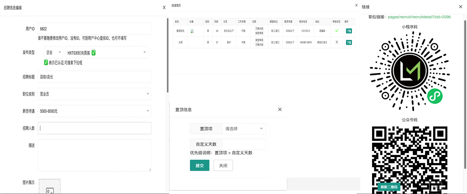Image resolution: width=467 pixels, height=194 pixels.
Task: Click the 大师 name cell
Action: (x=180, y=42)
